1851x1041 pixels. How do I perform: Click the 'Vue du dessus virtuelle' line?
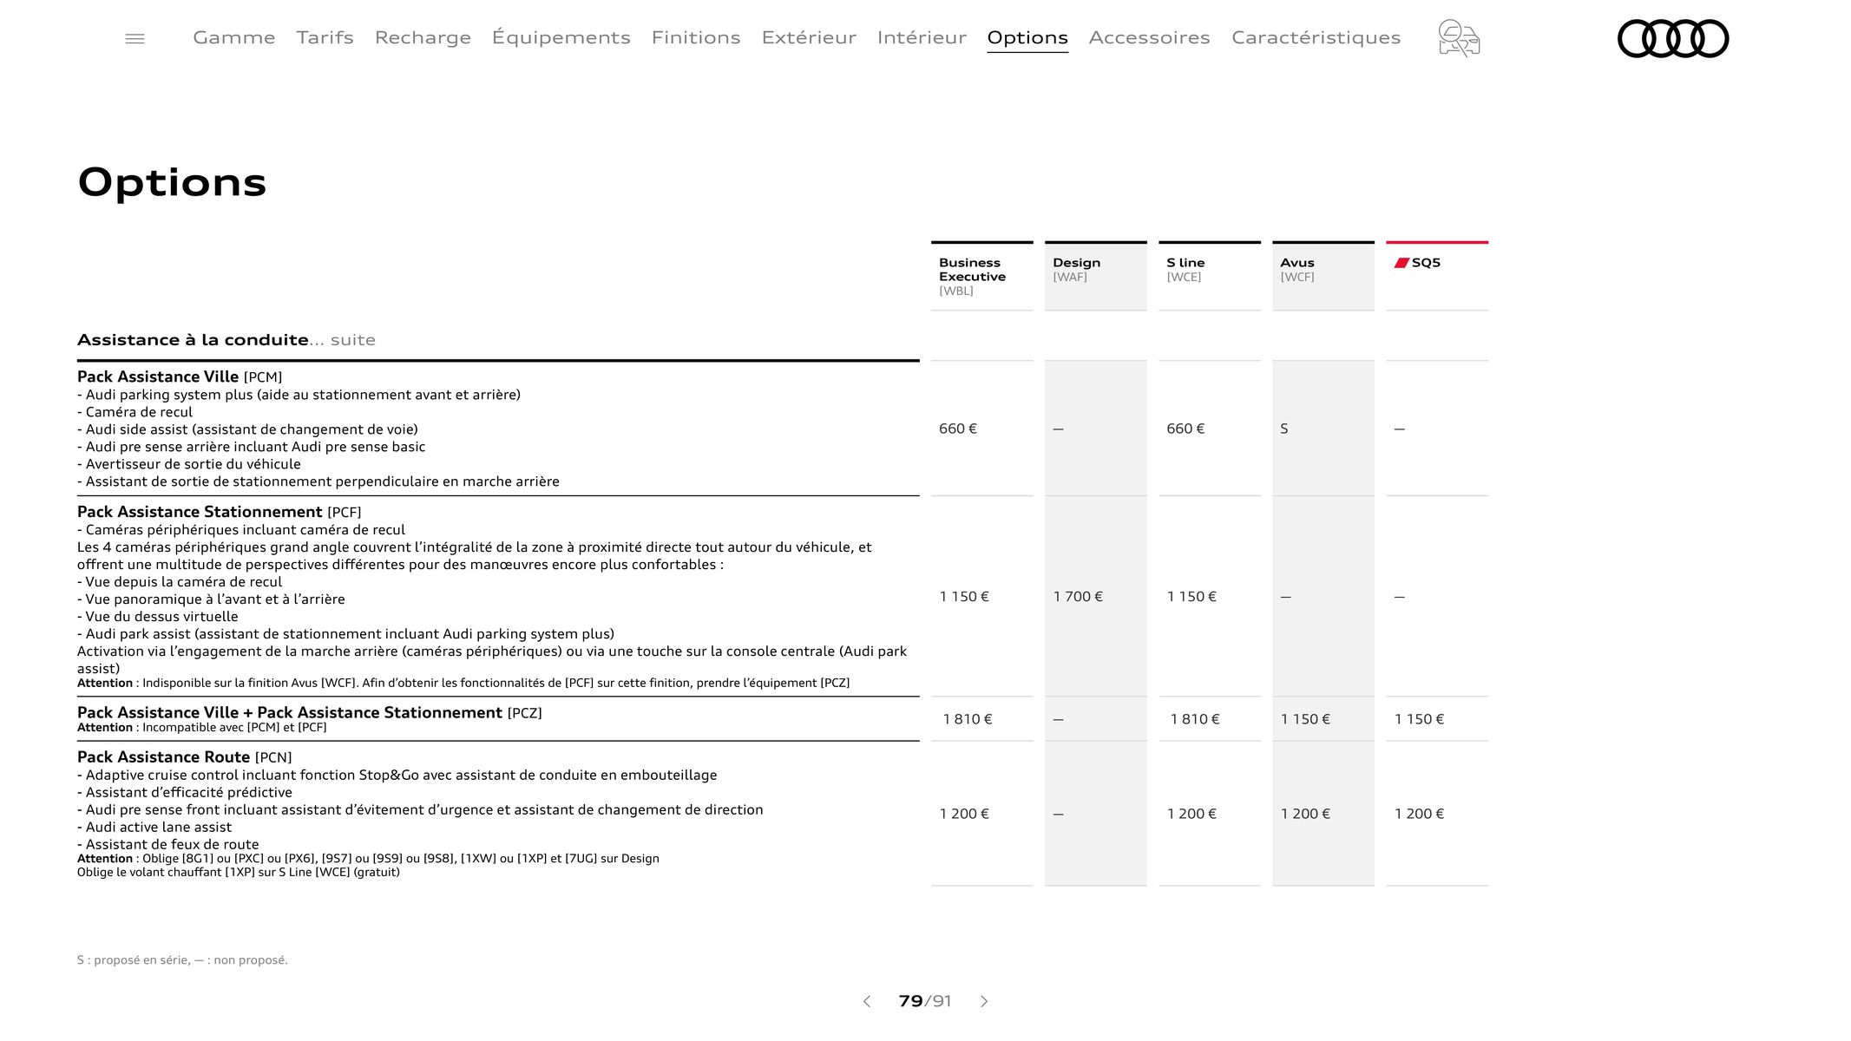(x=157, y=617)
